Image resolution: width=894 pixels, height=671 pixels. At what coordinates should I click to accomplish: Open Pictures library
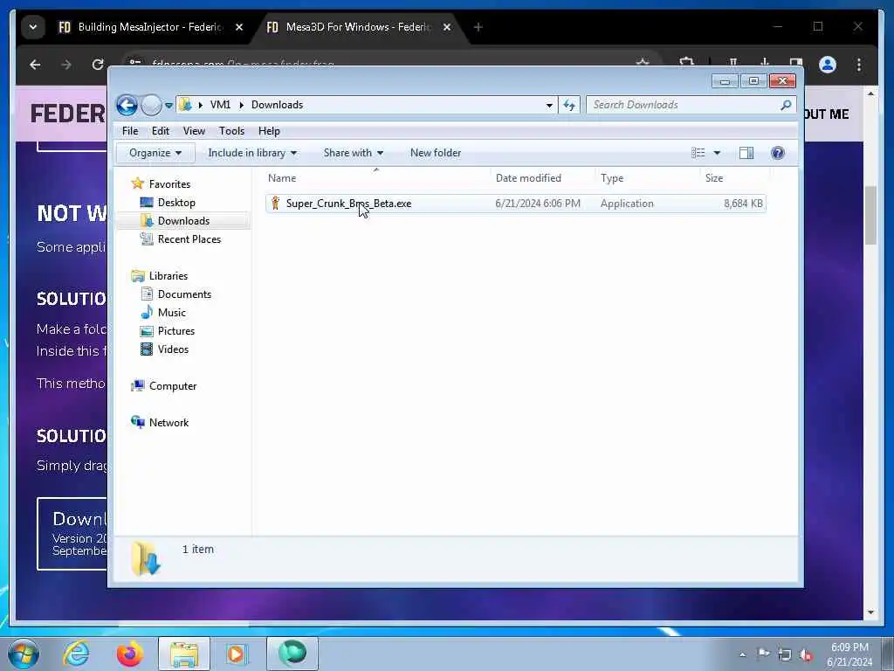click(x=176, y=331)
